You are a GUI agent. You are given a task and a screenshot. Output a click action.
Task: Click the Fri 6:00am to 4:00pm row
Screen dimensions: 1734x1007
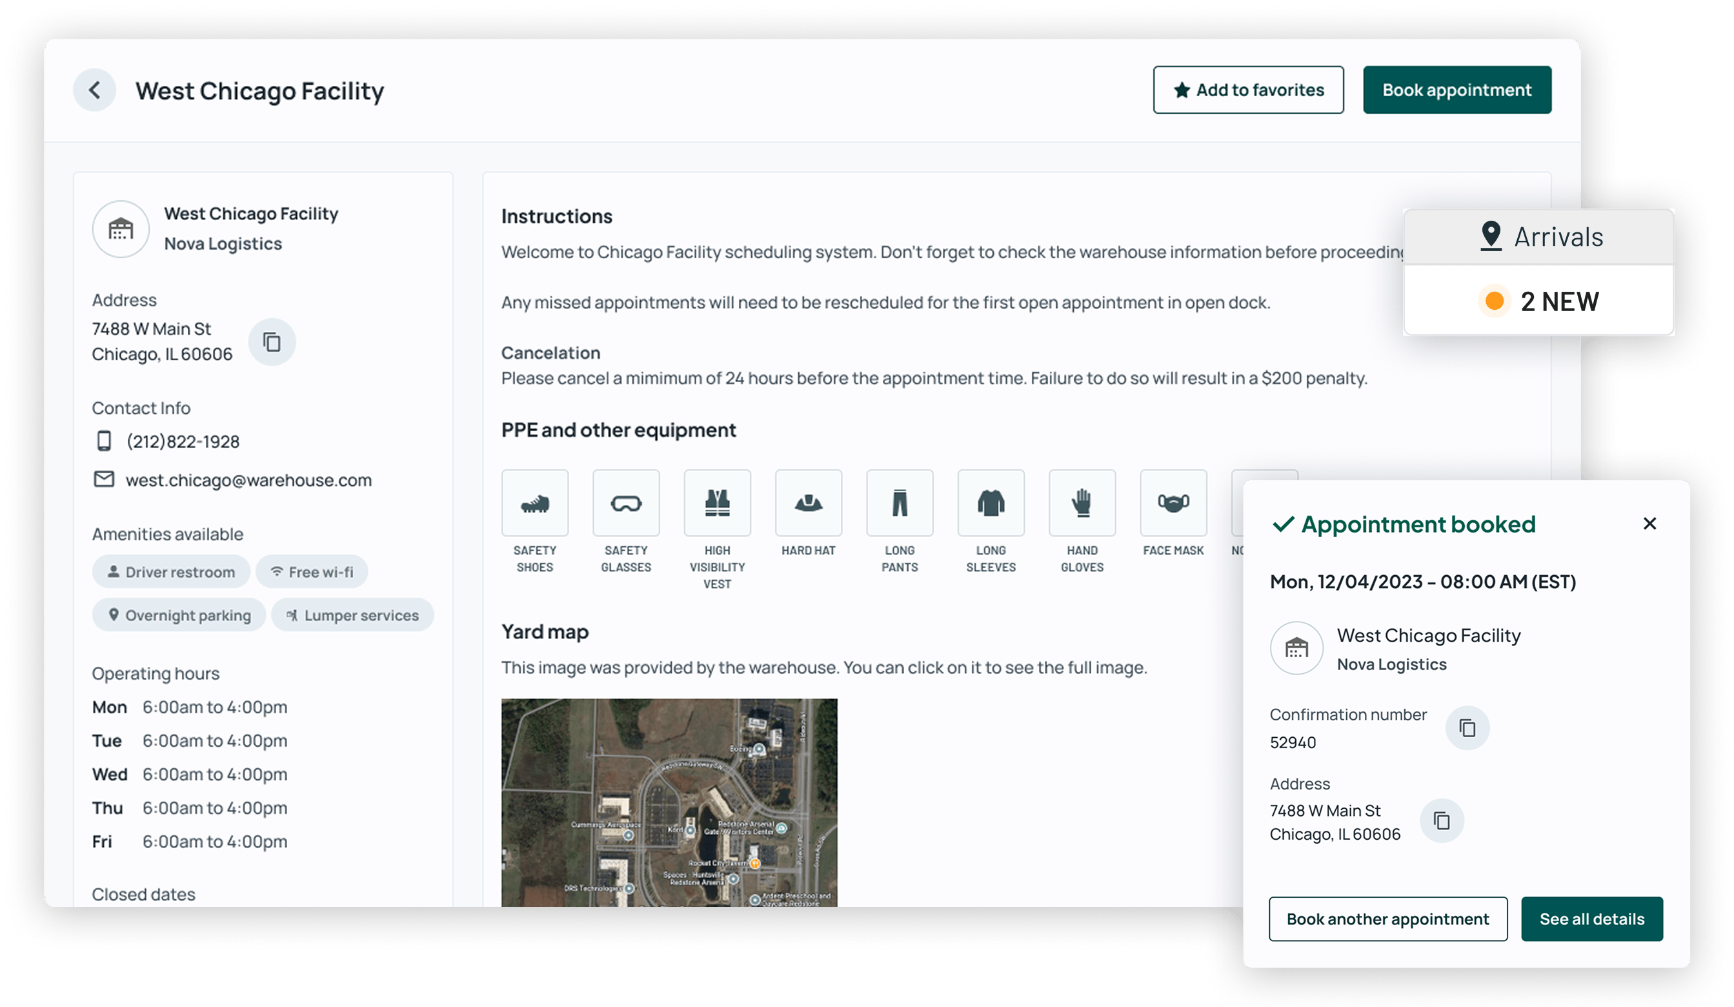point(190,841)
